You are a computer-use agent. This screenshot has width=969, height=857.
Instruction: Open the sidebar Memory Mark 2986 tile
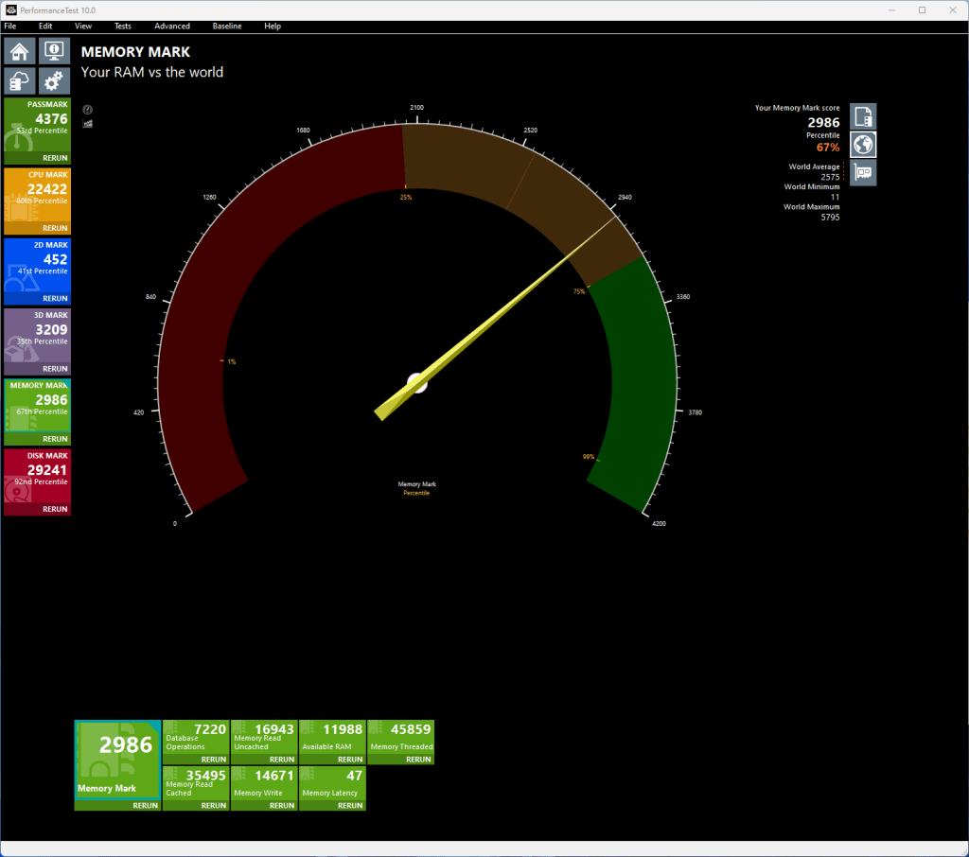point(37,407)
